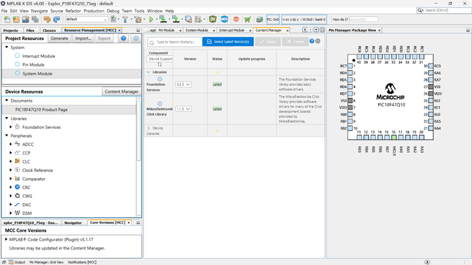The image size is (472, 265).
Task: Click the Project Resources blue help icon
Action: pyautogui.click(x=123, y=38)
